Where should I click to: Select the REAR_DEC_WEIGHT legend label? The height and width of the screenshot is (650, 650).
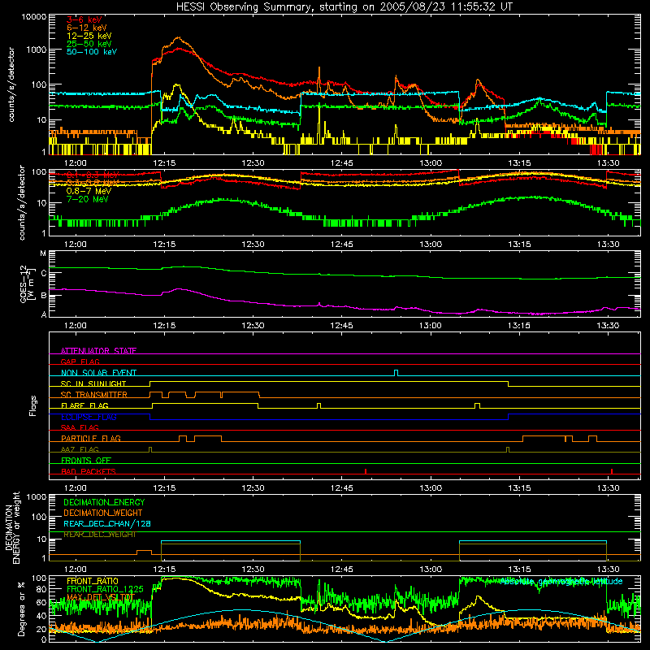pos(99,535)
